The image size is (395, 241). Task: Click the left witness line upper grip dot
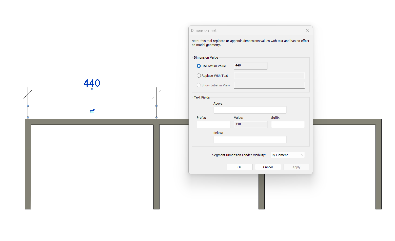(x=28, y=106)
